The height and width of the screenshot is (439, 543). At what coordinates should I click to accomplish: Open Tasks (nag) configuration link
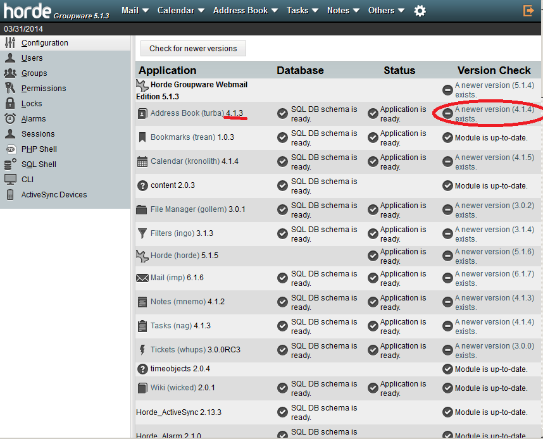(x=171, y=326)
